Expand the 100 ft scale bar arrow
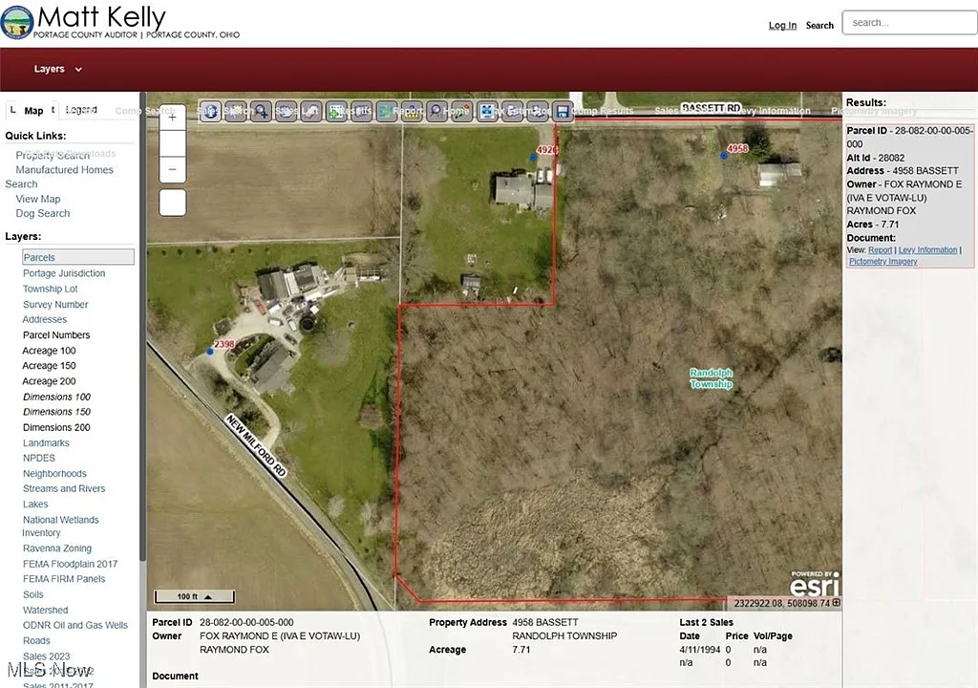This screenshot has width=978, height=688. (x=208, y=597)
